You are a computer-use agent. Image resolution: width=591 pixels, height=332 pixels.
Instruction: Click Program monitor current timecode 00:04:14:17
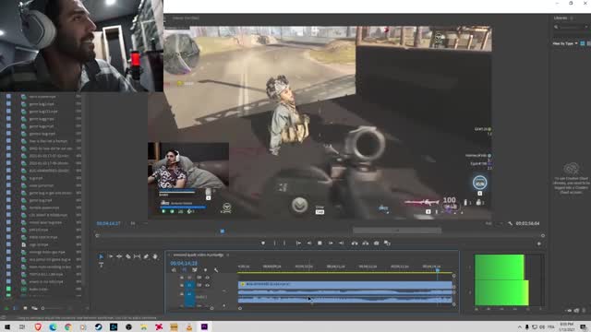(109, 223)
